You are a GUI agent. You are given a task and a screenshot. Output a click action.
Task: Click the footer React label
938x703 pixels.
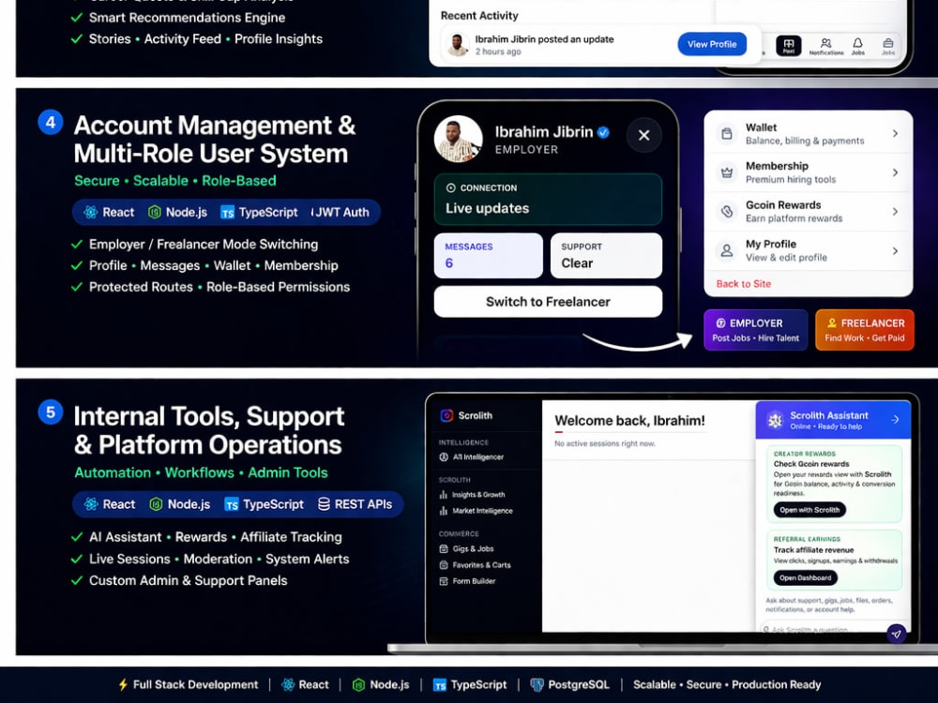[313, 685]
